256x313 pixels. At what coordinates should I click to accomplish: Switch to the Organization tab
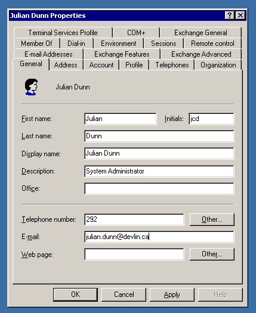(x=218, y=65)
